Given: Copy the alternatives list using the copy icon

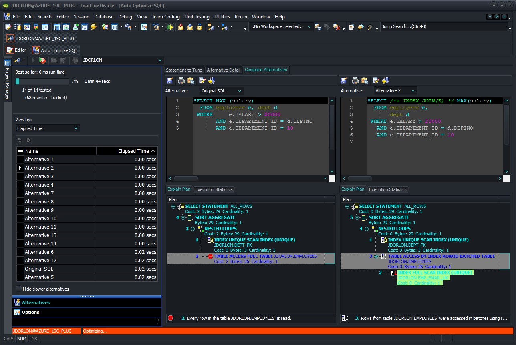Looking at the screenshot, I should click(19, 140).
